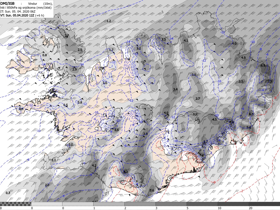This screenshot has height=210, width=280.
Task: Click the snowfall value 2.0
Action: (x=47, y=185)
